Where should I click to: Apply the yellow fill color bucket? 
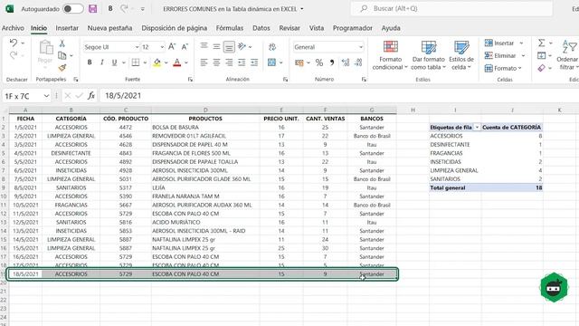(x=157, y=62)
